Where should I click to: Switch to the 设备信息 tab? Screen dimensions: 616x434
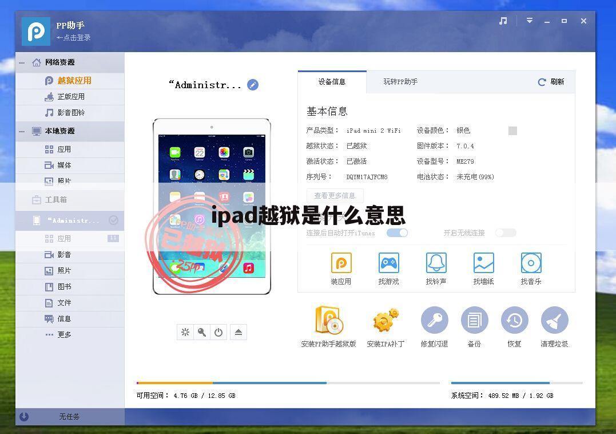tap(332, 82)
